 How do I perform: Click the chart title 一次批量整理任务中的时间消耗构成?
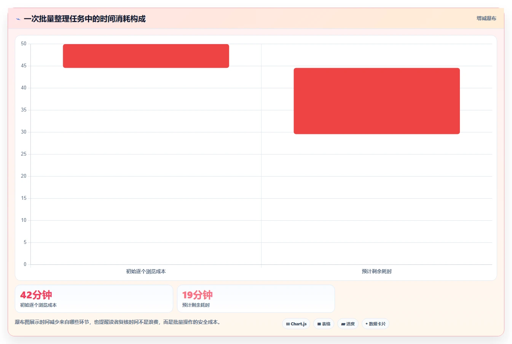coord(85,19)
